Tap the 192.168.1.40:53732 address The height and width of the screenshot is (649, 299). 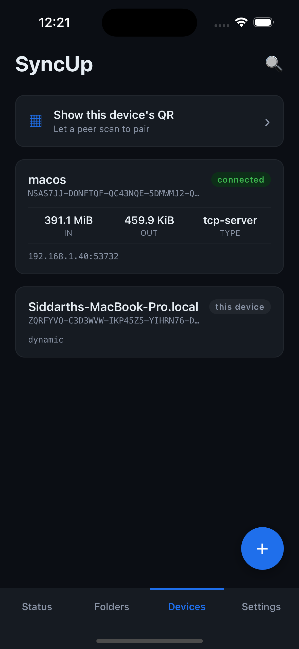(74, 256)
